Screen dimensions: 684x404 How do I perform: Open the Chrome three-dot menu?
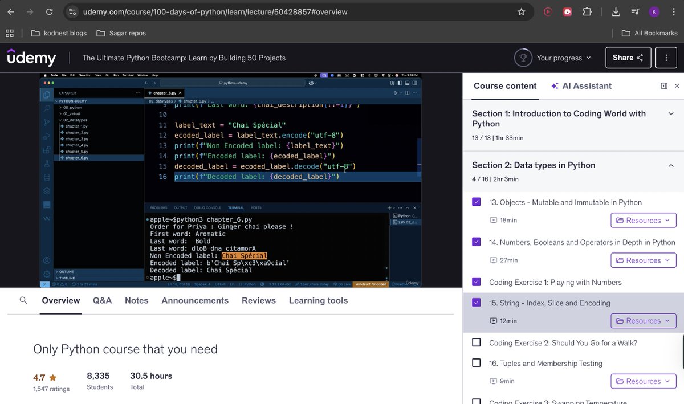coord(673,11)
